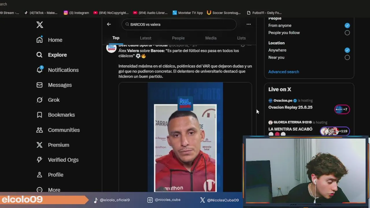Viewport: 370px width, 208px height.
Task: Switch to the Top tab
Action: click(116, 38)
